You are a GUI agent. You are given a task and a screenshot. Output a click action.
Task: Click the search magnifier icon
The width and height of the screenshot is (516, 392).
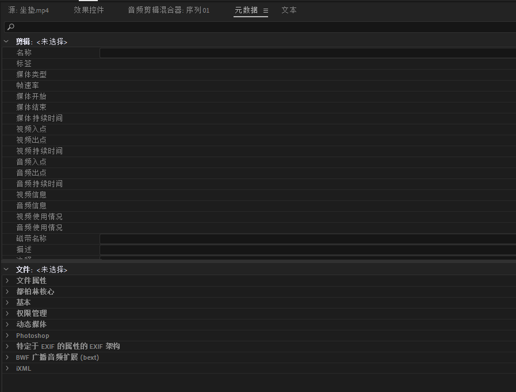pos(10,27)
